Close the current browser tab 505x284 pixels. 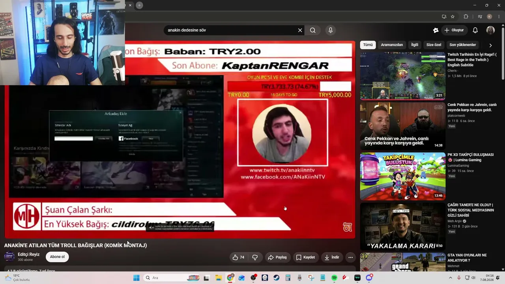point(130,5)
